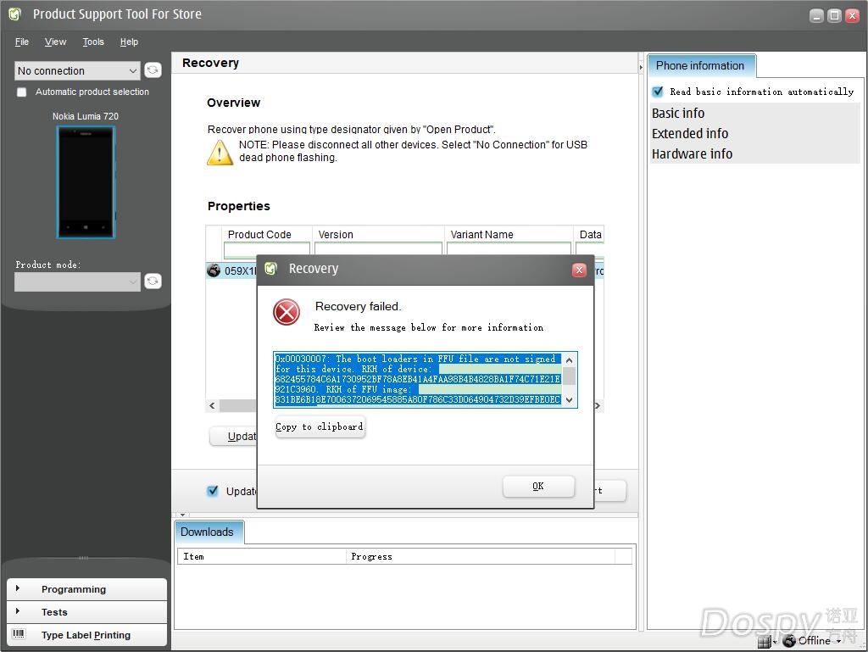This screenshot has height=652, width=868.
Task: Click the Version column header
Action: [x=379, y=234]
